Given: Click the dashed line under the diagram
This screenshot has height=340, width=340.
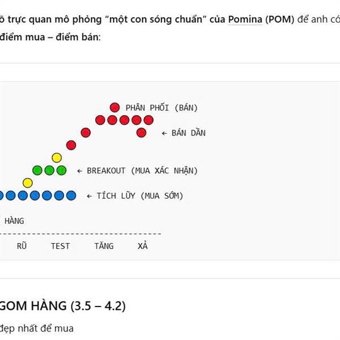Looking at the screenshot, I should [x=85, y=233].
